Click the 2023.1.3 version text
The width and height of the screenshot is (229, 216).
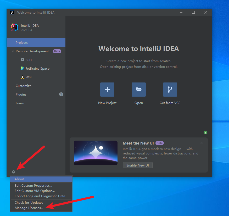point(26,30)
